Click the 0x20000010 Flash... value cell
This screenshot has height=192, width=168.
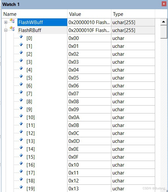click(x=89, y=22)
